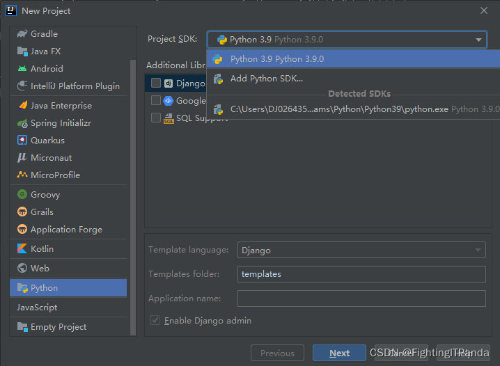Enable the Django checkbox
Image resolution: width=500 pixels, height=366 pixels.
click(155, 83)
